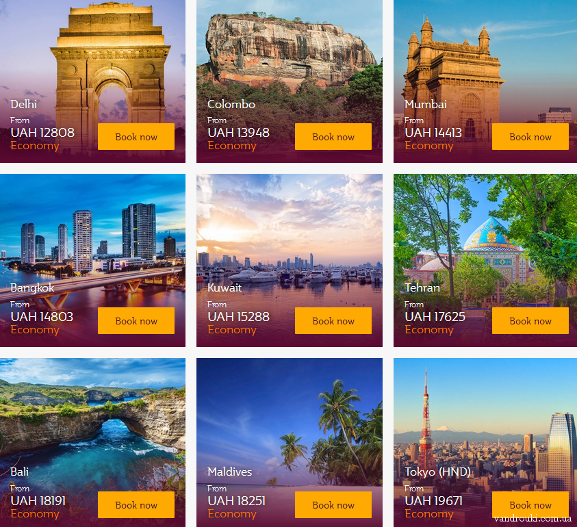Screen dimensions: 577x527
Task: Book the Bangkok economy fare
Action: point(136,320)
